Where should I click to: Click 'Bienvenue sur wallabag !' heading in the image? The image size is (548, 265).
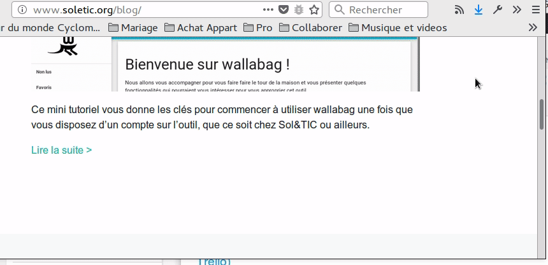pos(207,65)
